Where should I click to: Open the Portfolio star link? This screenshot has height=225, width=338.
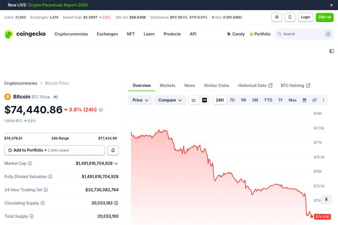[x=260, y=34]
